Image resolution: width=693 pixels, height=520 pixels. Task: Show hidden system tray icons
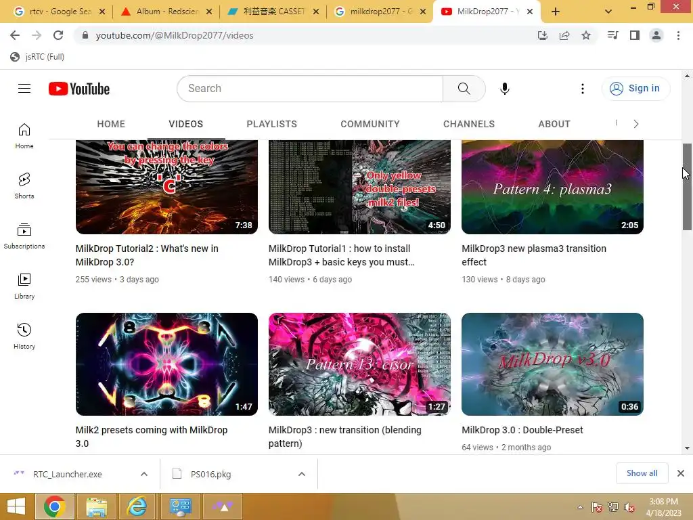(580, 507)
